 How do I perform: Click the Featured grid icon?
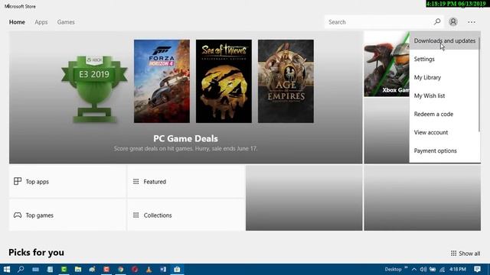tap(136, 182)
